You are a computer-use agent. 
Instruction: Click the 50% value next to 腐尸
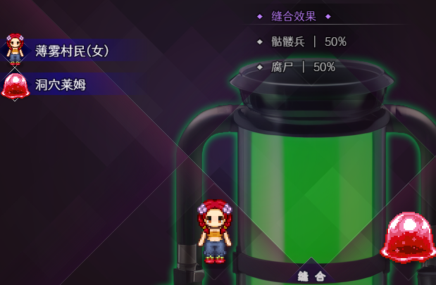[x=324, y=68]
